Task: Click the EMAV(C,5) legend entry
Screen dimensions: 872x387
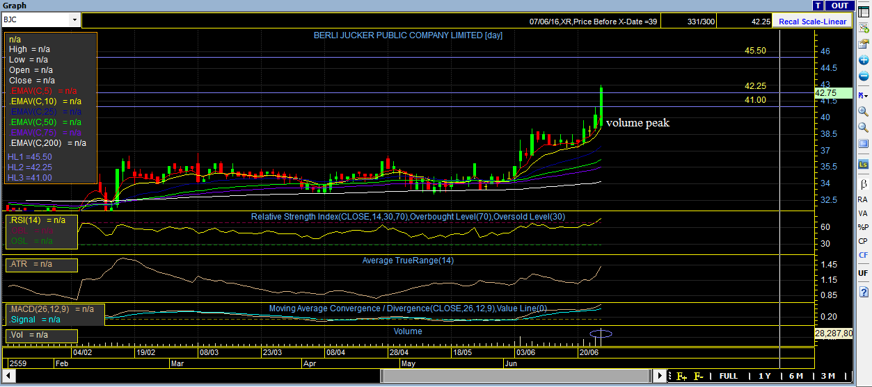Action: (x=42, y=91)
